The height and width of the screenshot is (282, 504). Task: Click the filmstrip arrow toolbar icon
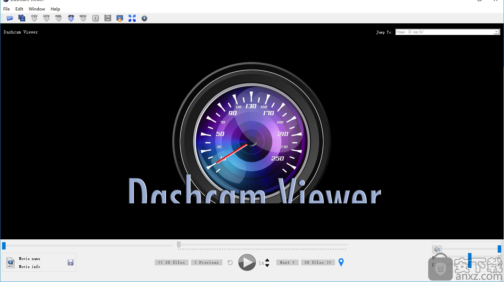[x=108, y=18]
